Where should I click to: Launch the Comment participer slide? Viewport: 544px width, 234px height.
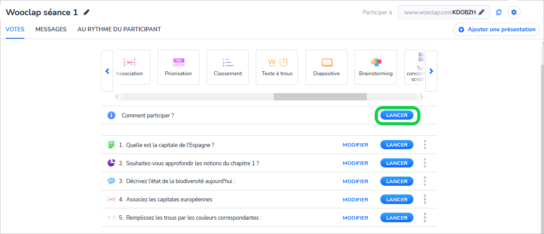[397, 115]
